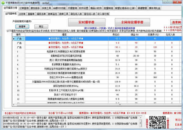Click price 119.9 in row 8
183x130 pixels.
pyautogui.click(x=117, y=82)
